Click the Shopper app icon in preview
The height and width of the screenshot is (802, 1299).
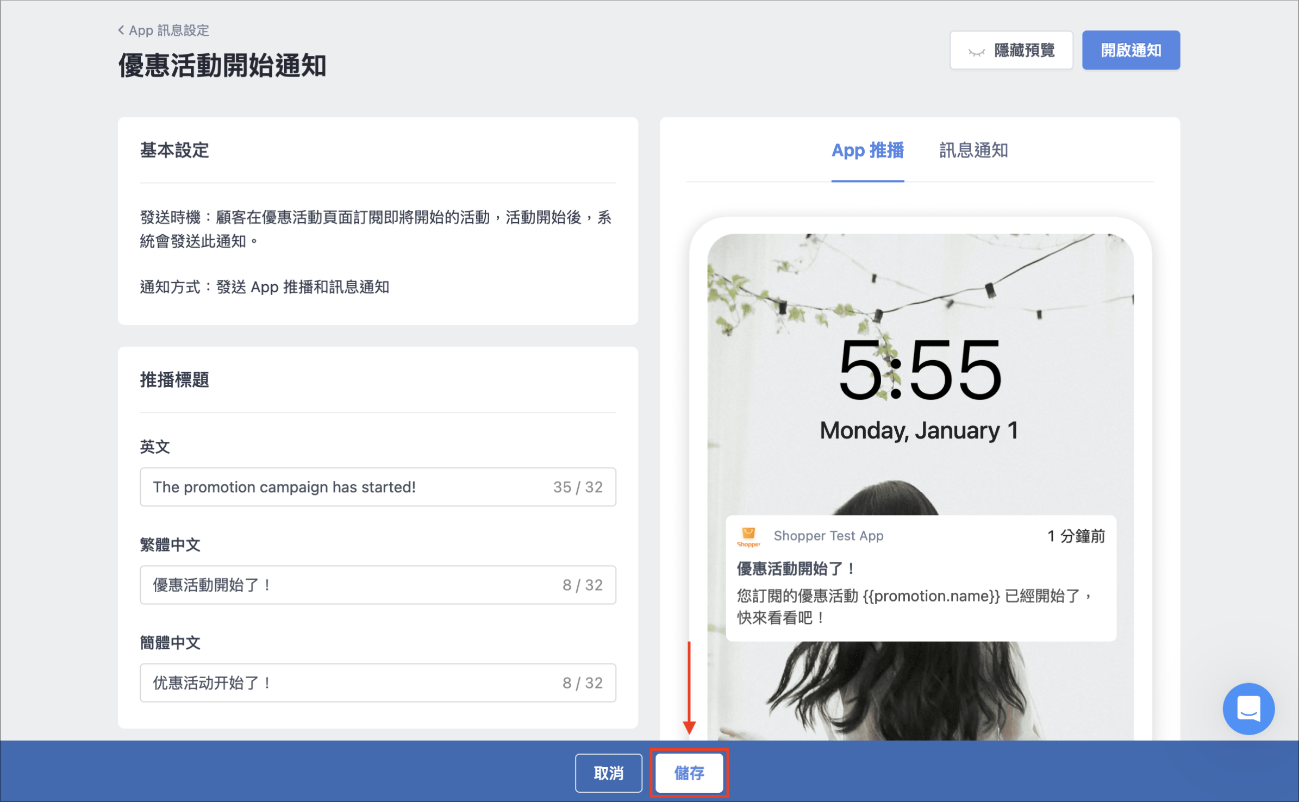click(x=748, y=537)
